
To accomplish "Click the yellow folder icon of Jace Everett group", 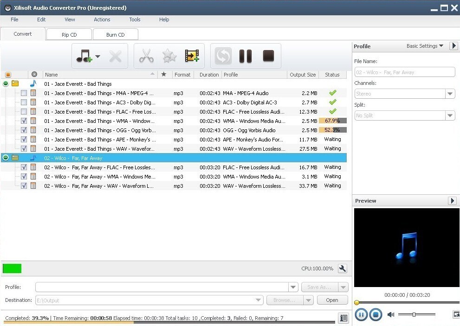I will pyautogui.click(x=15, y=83).
